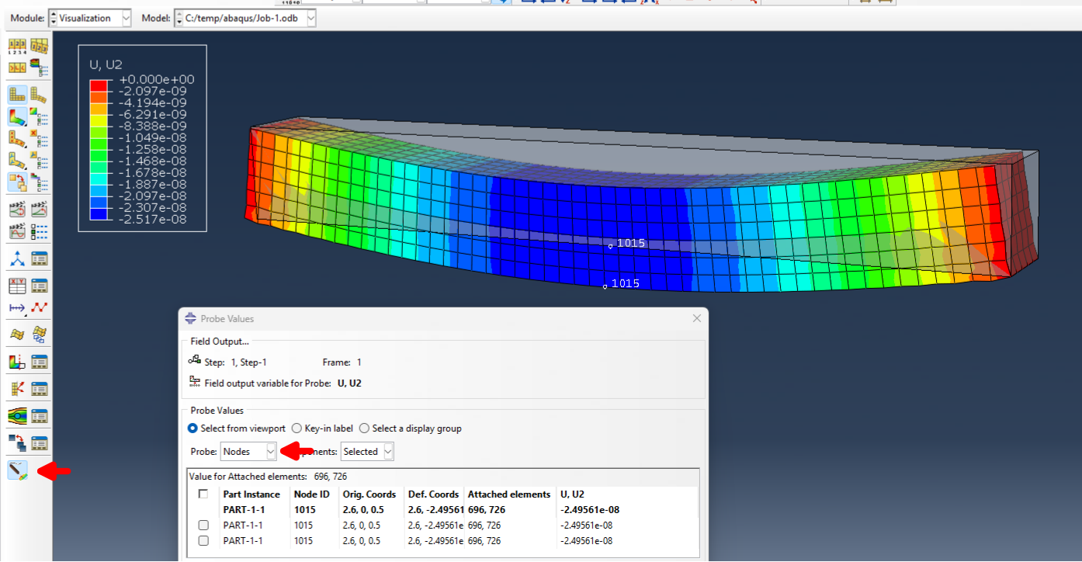
Task: Check the first PART-1-1 row checkbox
Action: (203, 526)
